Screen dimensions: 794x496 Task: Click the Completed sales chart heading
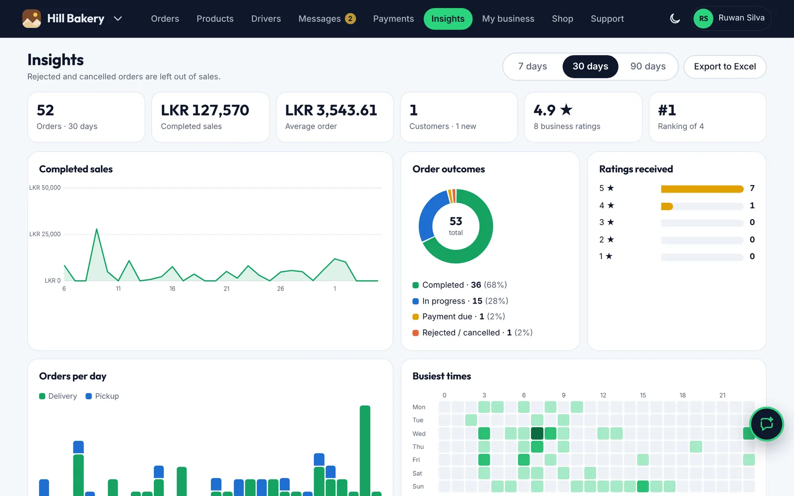(76, 169)
